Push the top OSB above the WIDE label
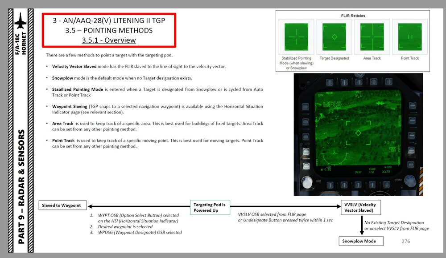 tap(330, 82)
